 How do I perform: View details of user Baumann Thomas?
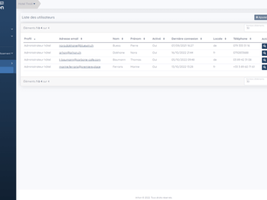tap(264, 60)
